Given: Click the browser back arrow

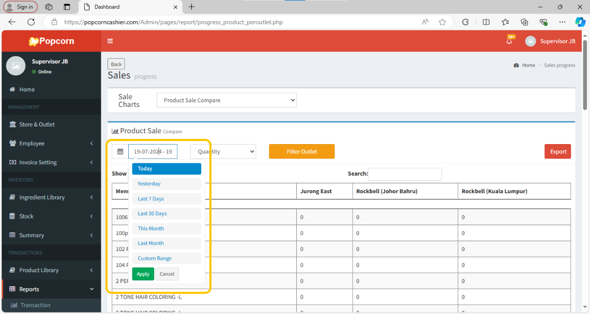Looking at the screenshot, I should pyautogui.click(x=12, y=22).
